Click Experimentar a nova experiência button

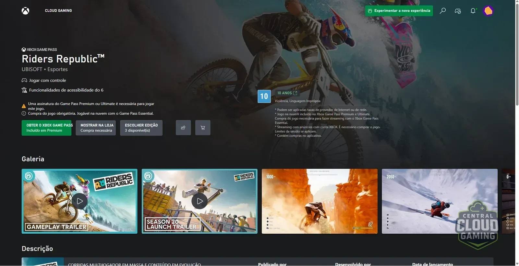pyautogui.click(x=399, y=11)
